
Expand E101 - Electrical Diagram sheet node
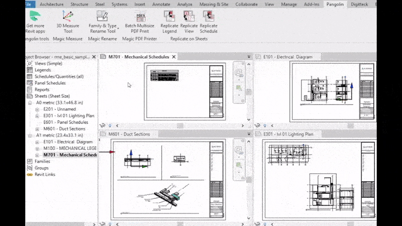click(x=37, y=142)
